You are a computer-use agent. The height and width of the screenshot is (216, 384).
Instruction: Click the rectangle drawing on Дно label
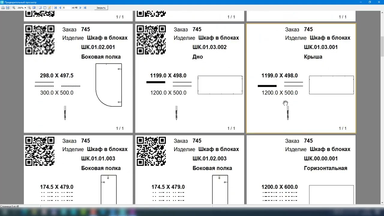point(220,85)
